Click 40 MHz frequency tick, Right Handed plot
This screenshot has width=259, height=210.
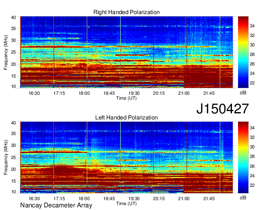pyautogui.click(x=13, y=17)
